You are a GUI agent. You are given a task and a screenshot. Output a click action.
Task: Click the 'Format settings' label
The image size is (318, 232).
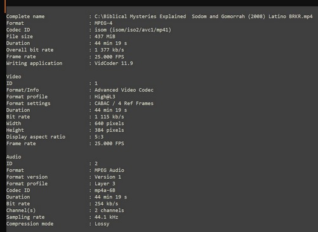pyautogui.click(x=29, y=103)
